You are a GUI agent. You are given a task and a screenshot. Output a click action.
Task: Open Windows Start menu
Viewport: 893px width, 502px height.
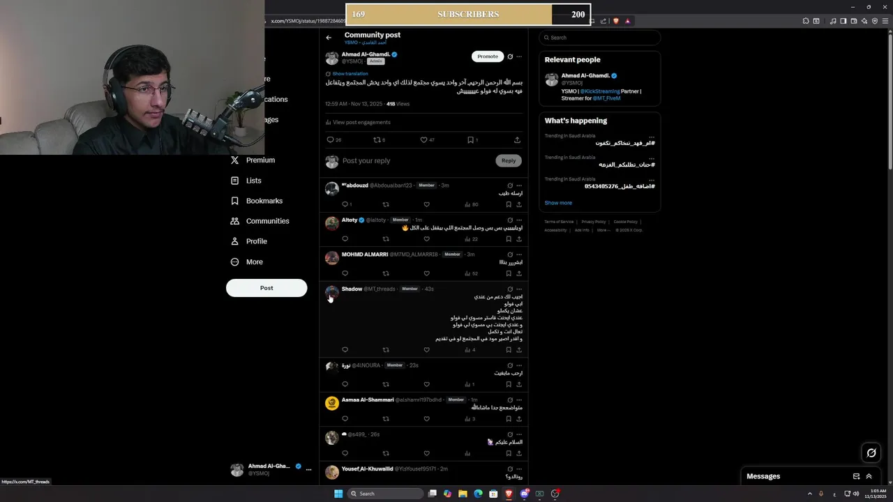(338, 494)
